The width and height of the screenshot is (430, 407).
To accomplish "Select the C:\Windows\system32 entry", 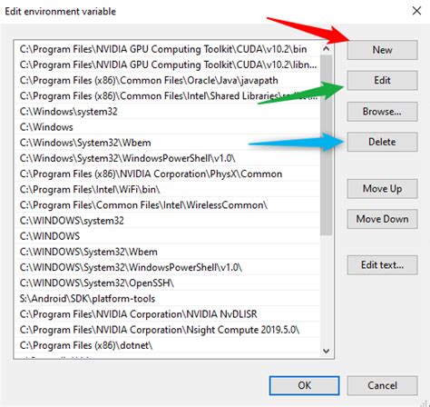I will coord(167,112).
